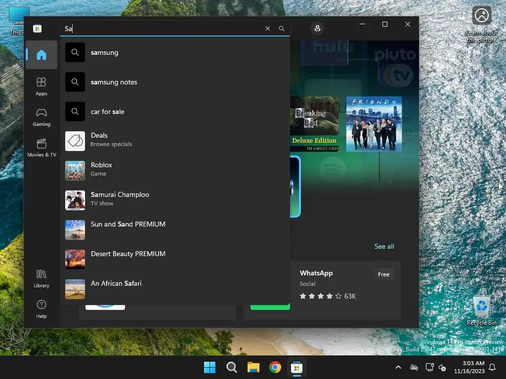Open An African Safari suggestion
Viewport: 506px width, 379px height.
point(174,289)
